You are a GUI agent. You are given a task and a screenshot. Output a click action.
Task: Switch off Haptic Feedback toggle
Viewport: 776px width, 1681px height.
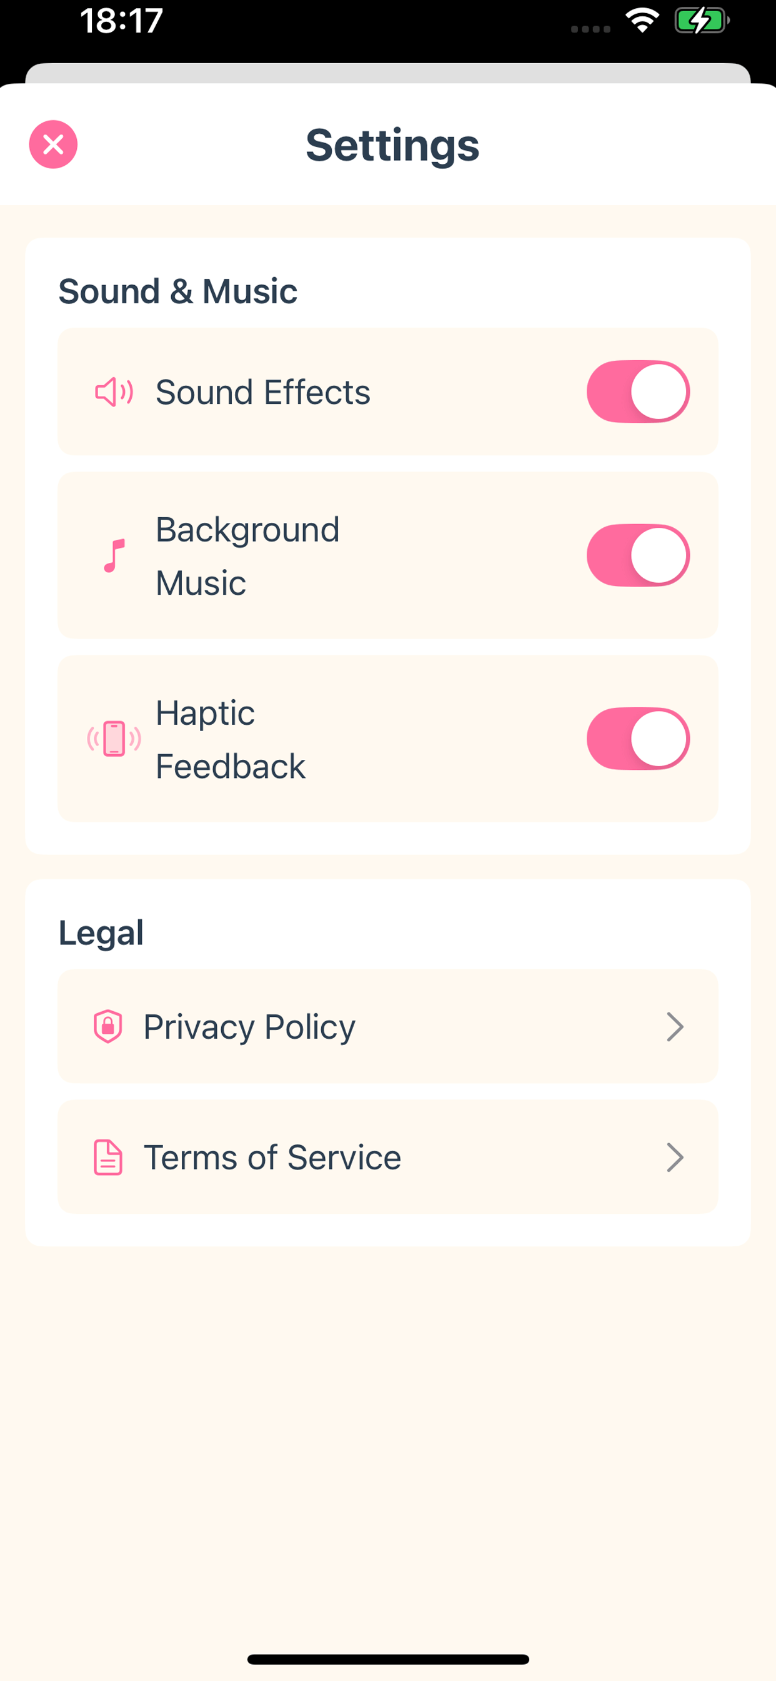(x=638, y=739)
